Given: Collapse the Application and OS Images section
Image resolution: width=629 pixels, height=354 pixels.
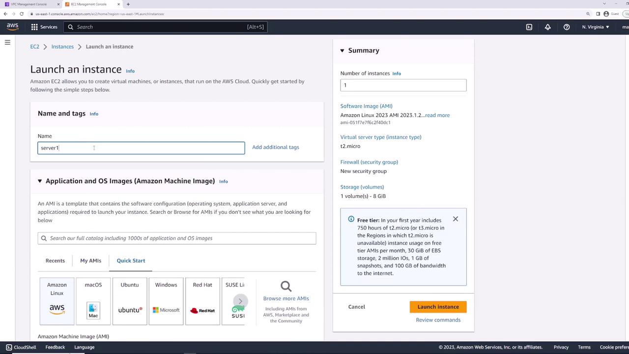Looking at the screenshot, I should (x=40, y=181).
